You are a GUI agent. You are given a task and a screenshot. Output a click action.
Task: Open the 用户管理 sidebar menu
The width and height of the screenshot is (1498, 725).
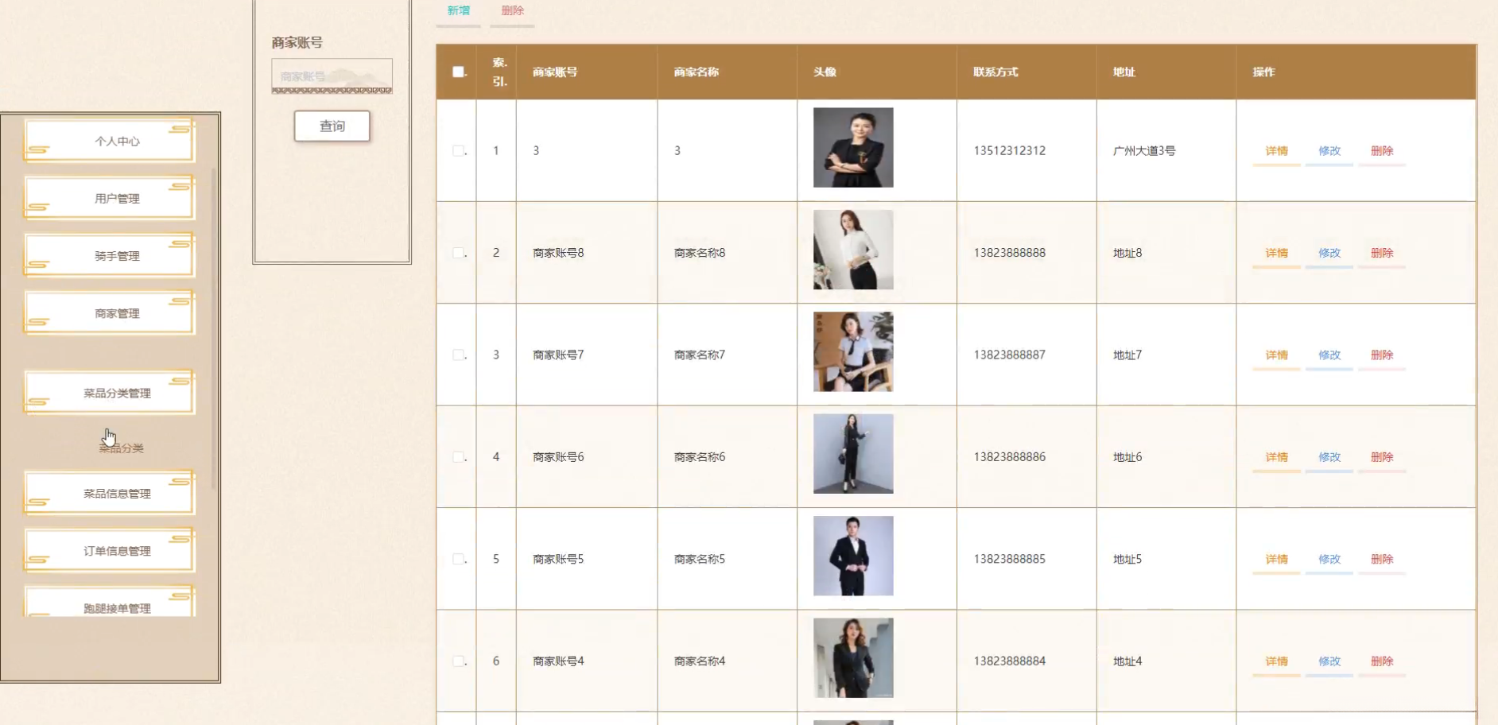click(x=117, y=198)
